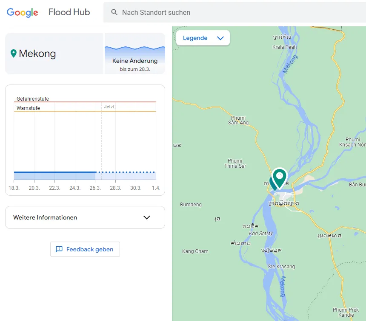Click the 'Mekong' title in the side panel
The height and width of the screenshot is (321, 366).
click(x=37, y=53)
